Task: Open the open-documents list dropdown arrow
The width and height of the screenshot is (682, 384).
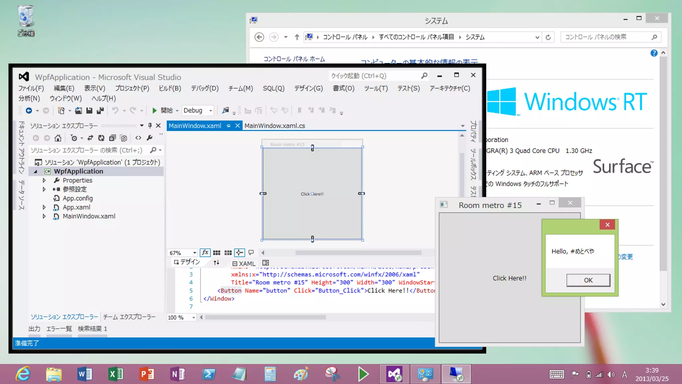Action: pos(463,126)
